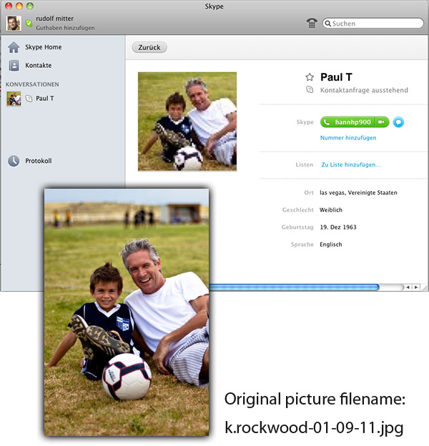The width and height of the screenshot is (429, 446).
Task: Focus the Suchen search field
Action: pyautogui.click(x=373, y=24)
